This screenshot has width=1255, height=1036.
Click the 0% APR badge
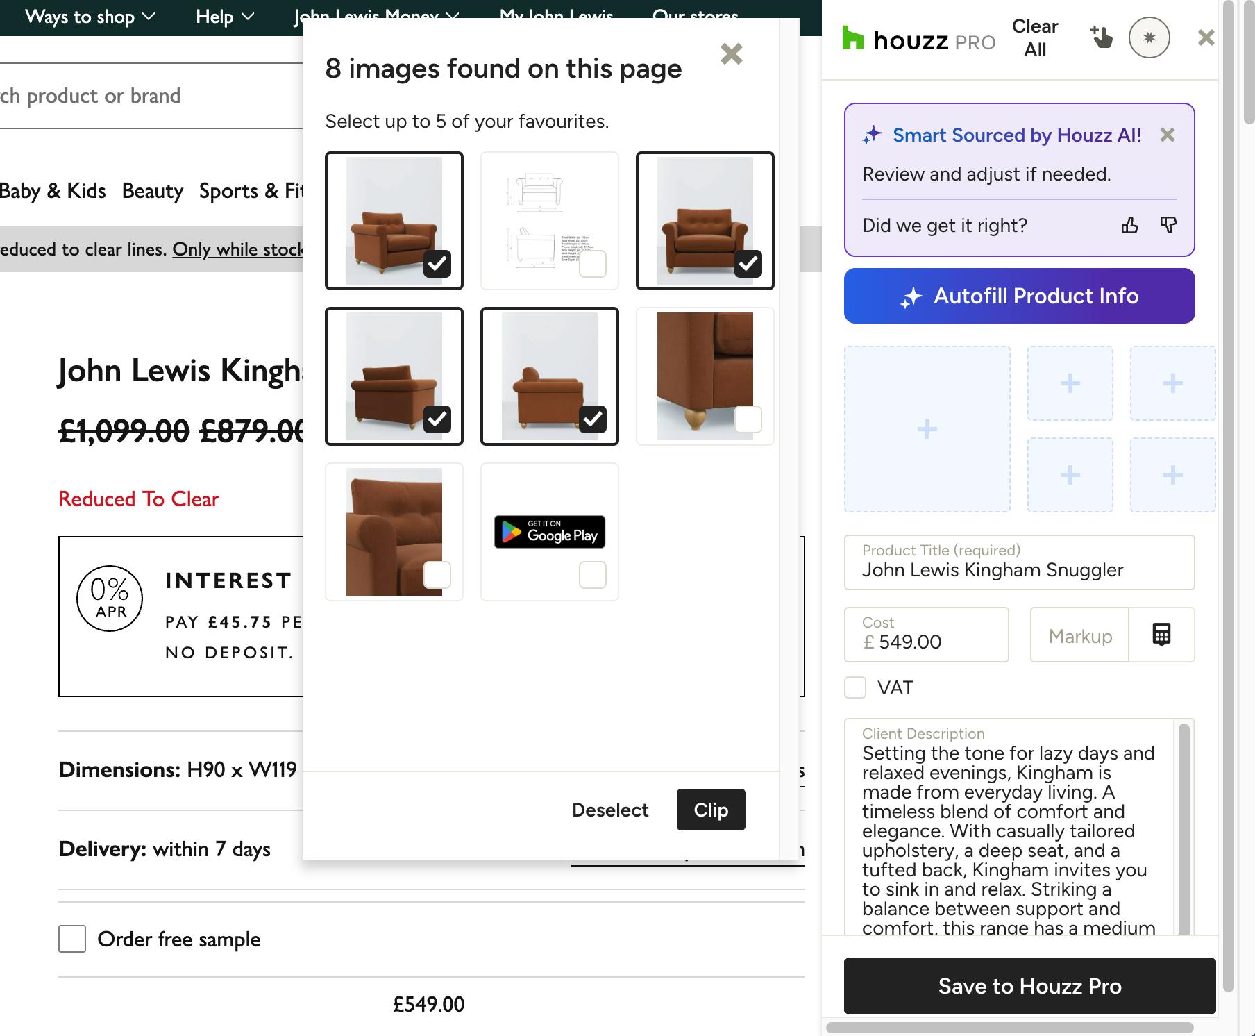click(110, 599)
